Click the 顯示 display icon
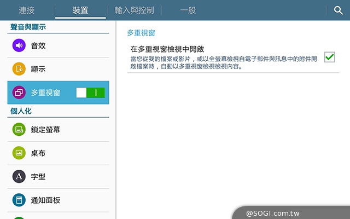The image size is (350, 219). point(19,69)
